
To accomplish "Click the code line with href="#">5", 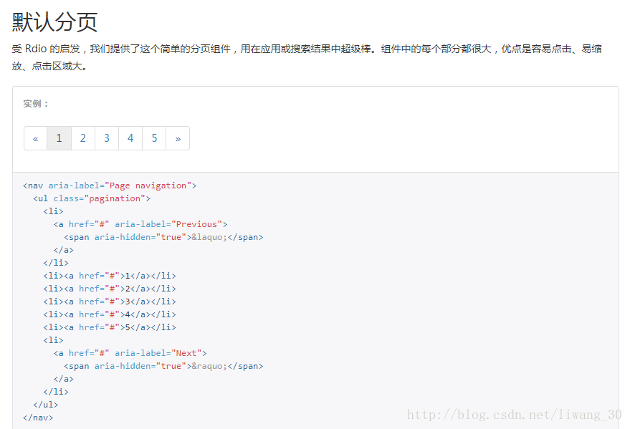I will coord(110,327).
